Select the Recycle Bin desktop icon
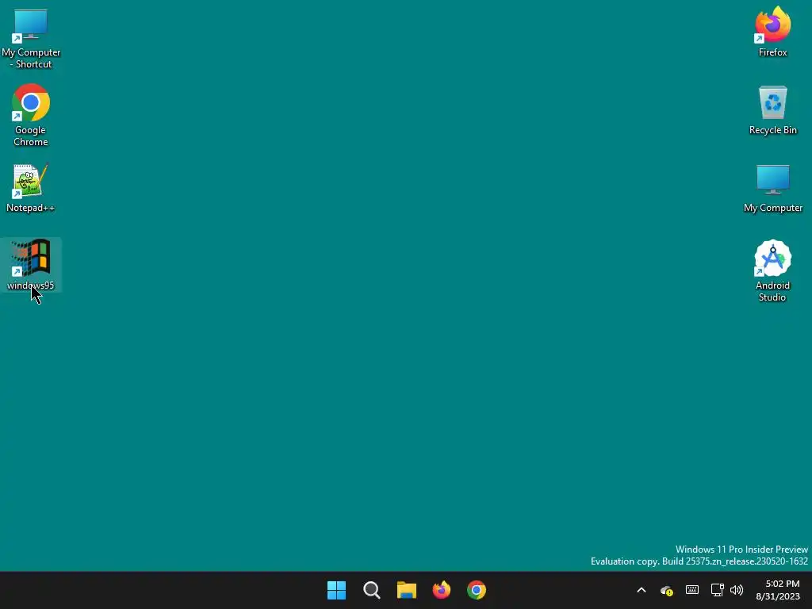812x609 pixels. coord(772,110)
